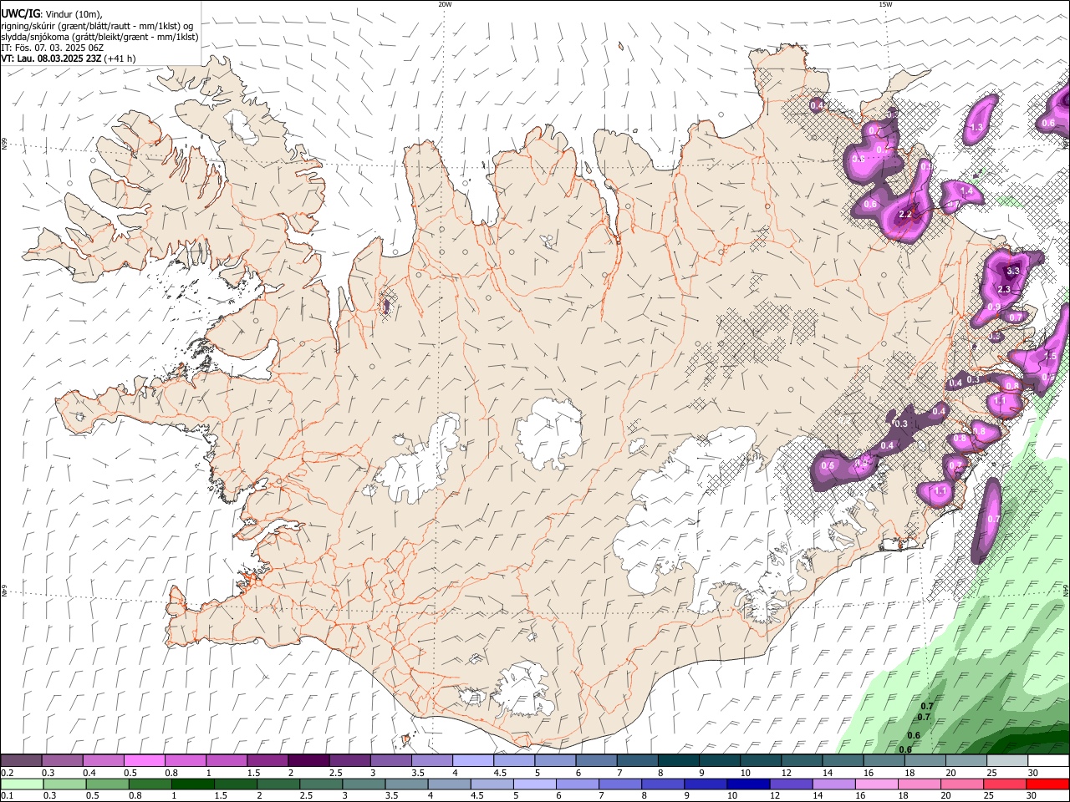Select the 1.4 snowfall value on the map

tap(966, 191)
